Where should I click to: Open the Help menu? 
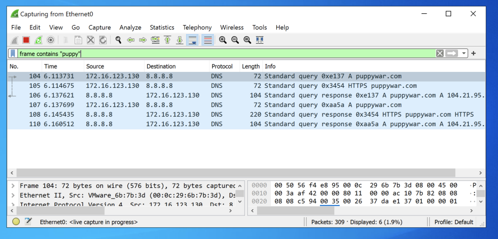point(283,28)
